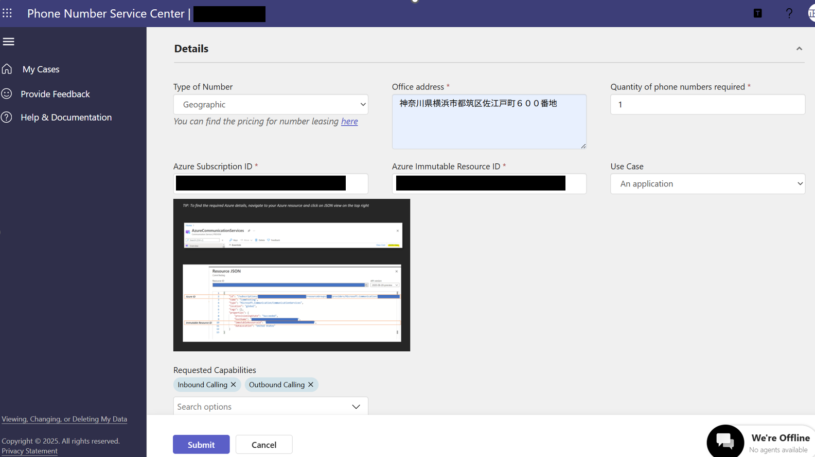Click the My Cases home icon
This screenshot has width=815, height=457.
click(7, 69)
